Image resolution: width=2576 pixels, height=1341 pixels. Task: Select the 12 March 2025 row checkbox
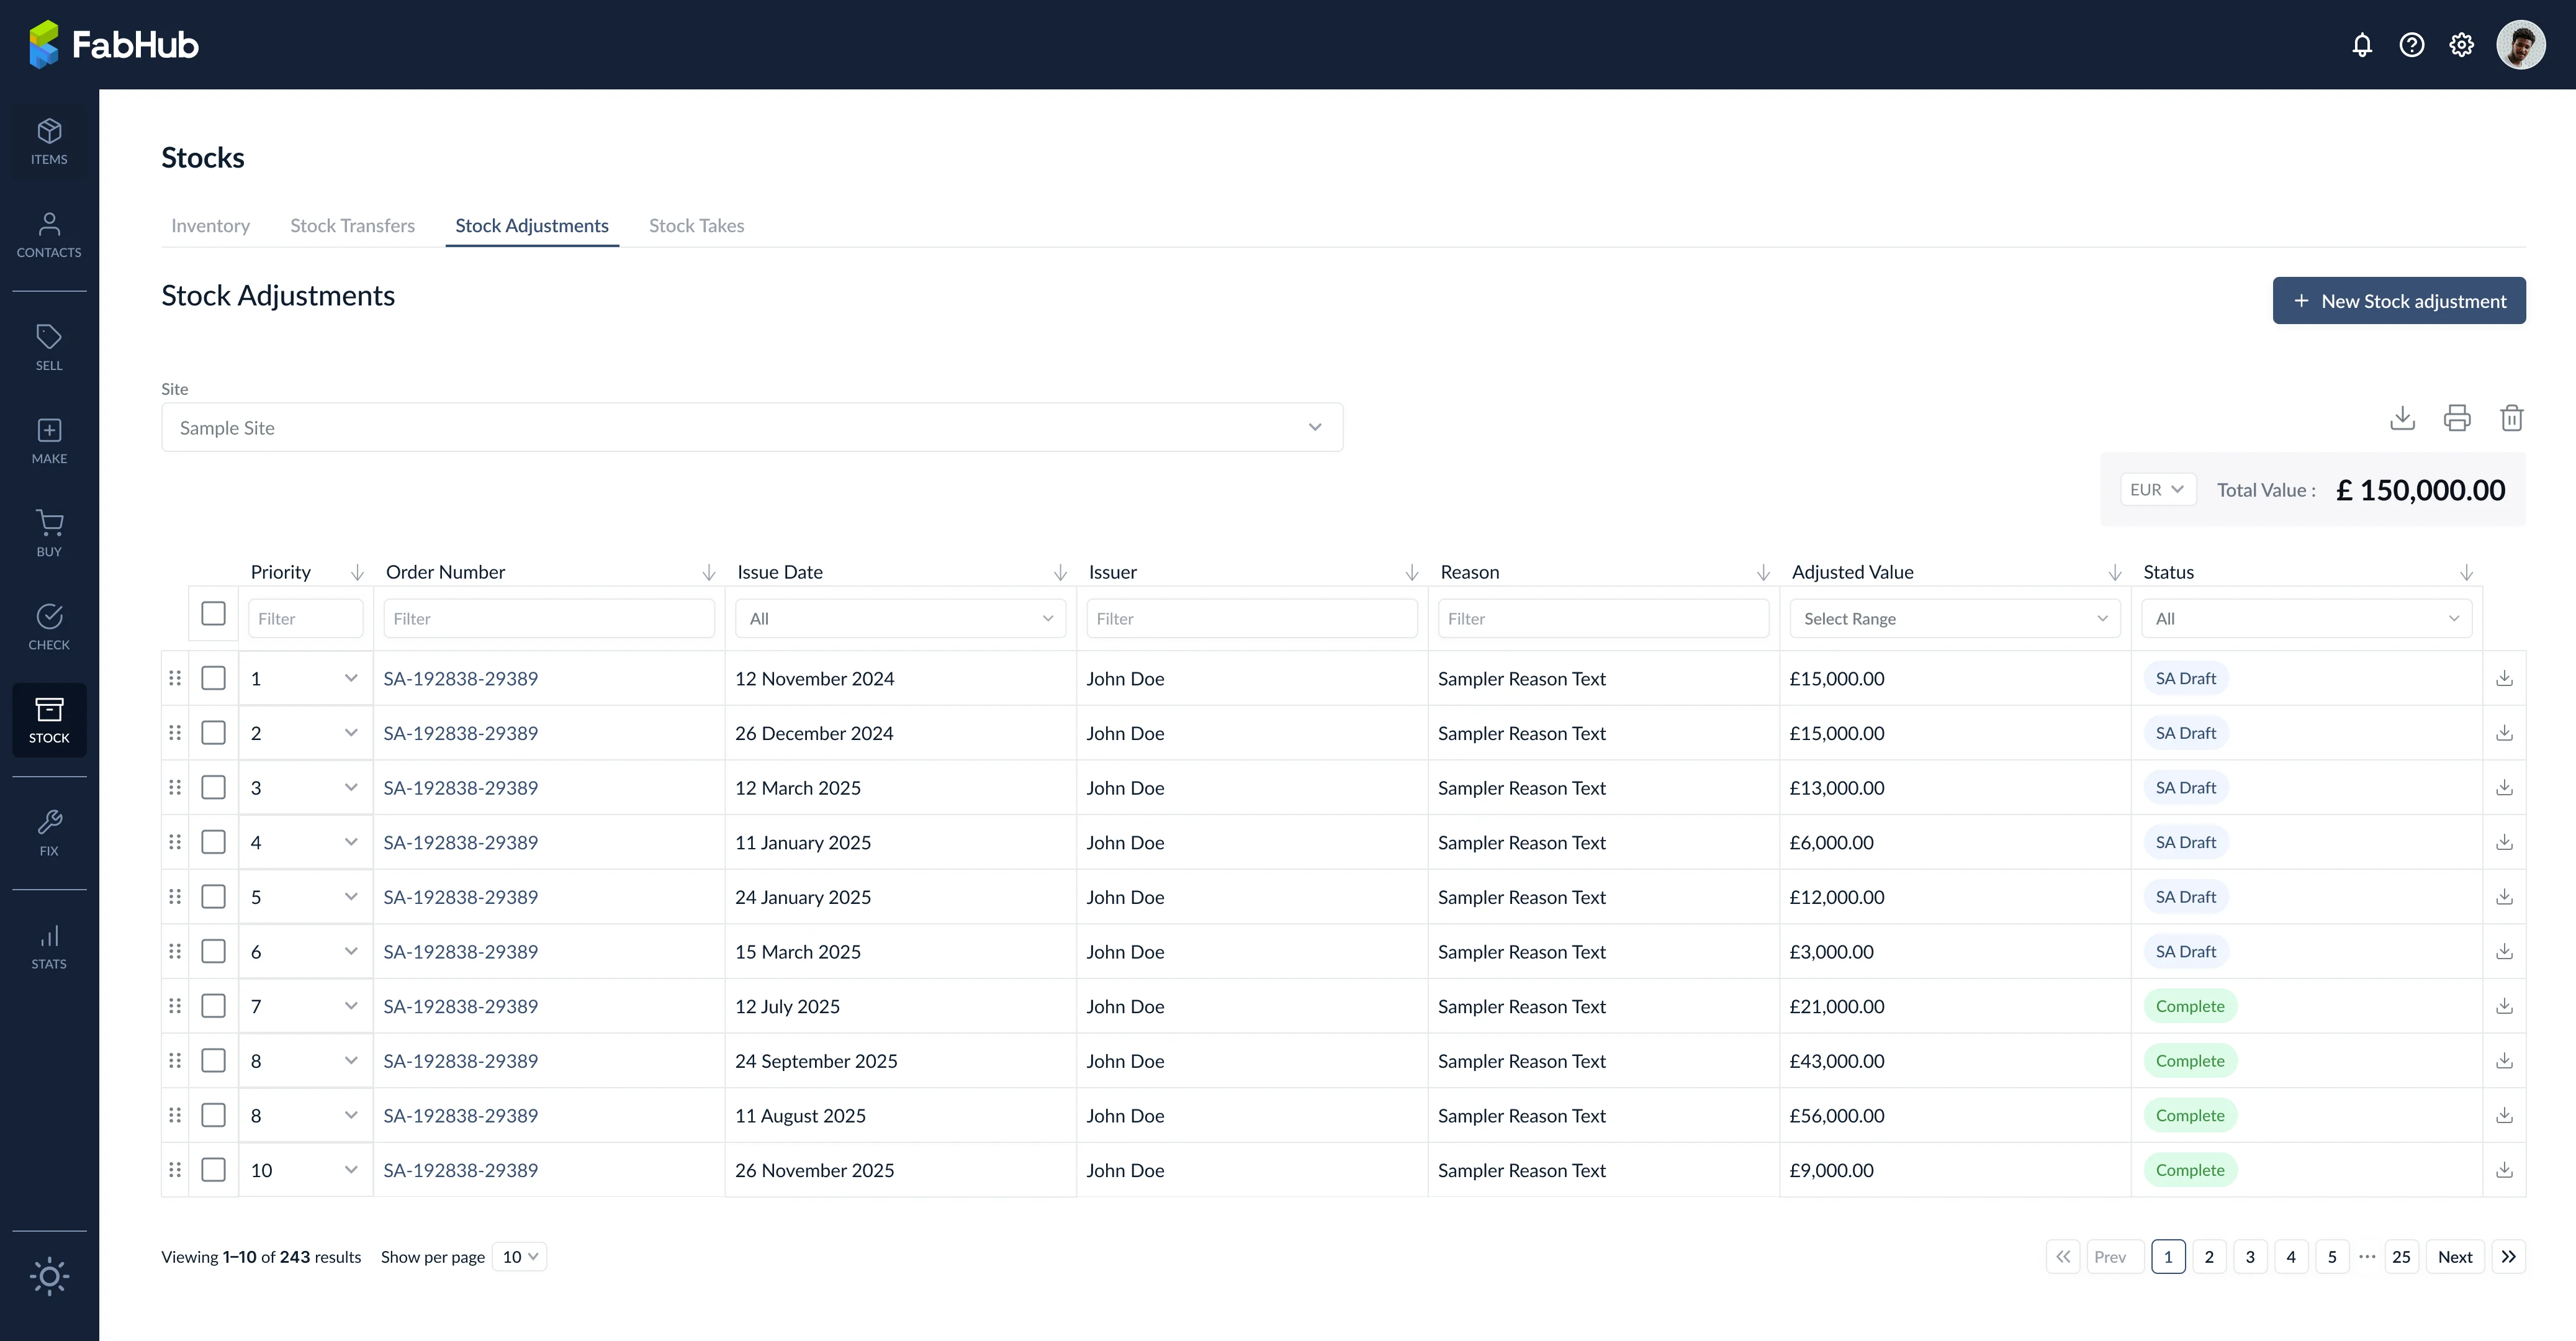[x=213, y=787]
